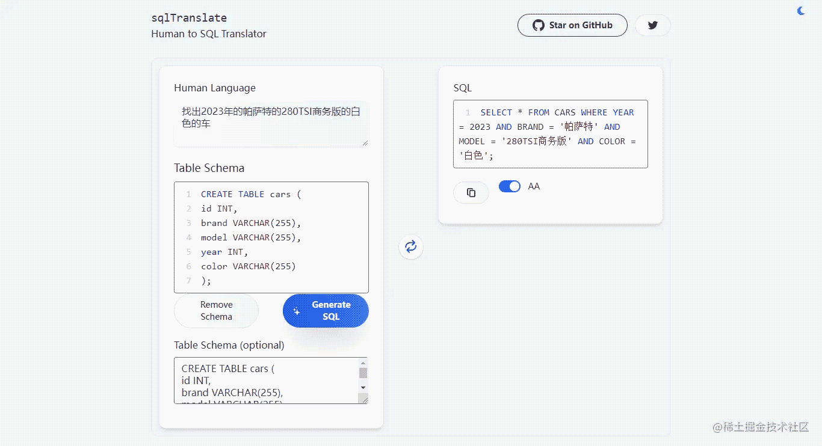Click the resize grip of optional schema textarea

(363, 399)
